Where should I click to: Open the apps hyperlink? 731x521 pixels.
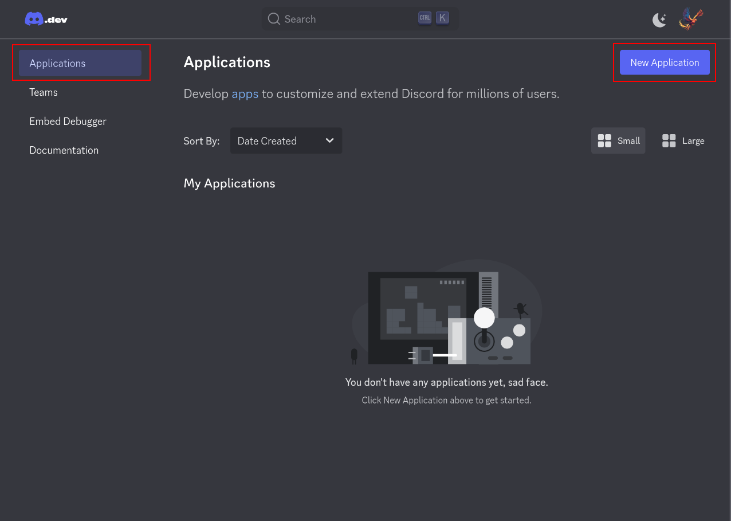245,93
